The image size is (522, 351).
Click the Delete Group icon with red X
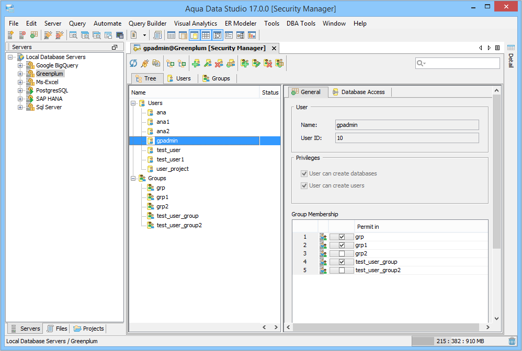click(x=268, y=63)
